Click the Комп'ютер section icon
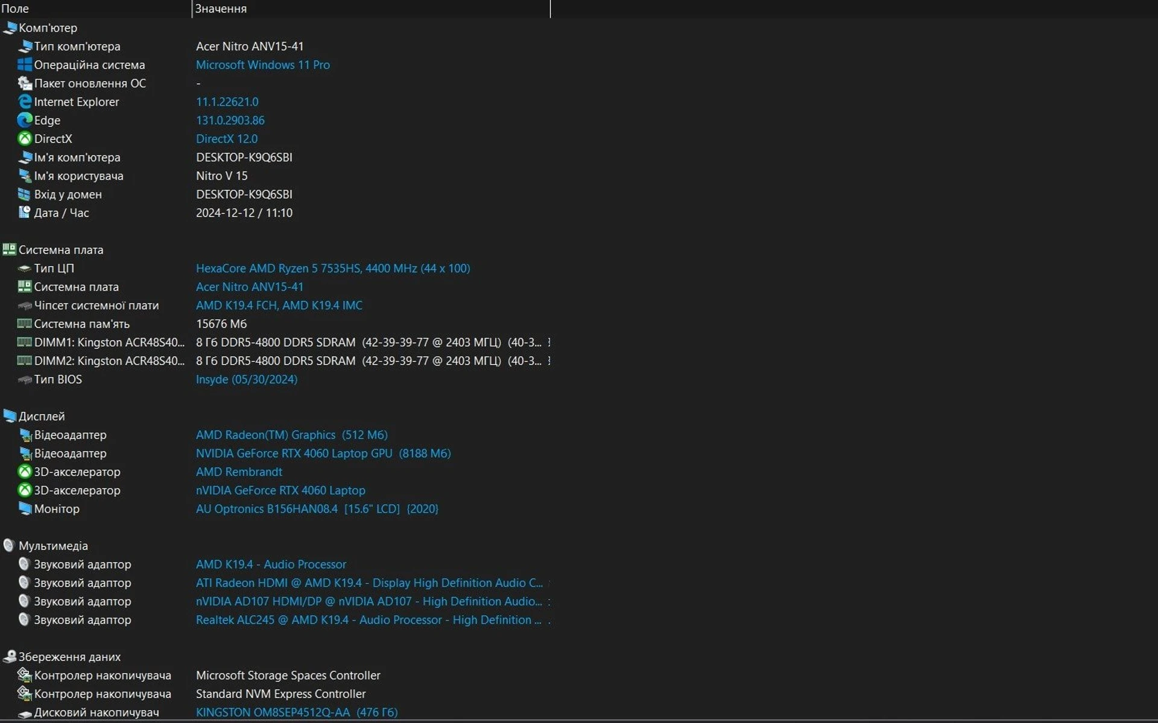 [x=10, y=28]
